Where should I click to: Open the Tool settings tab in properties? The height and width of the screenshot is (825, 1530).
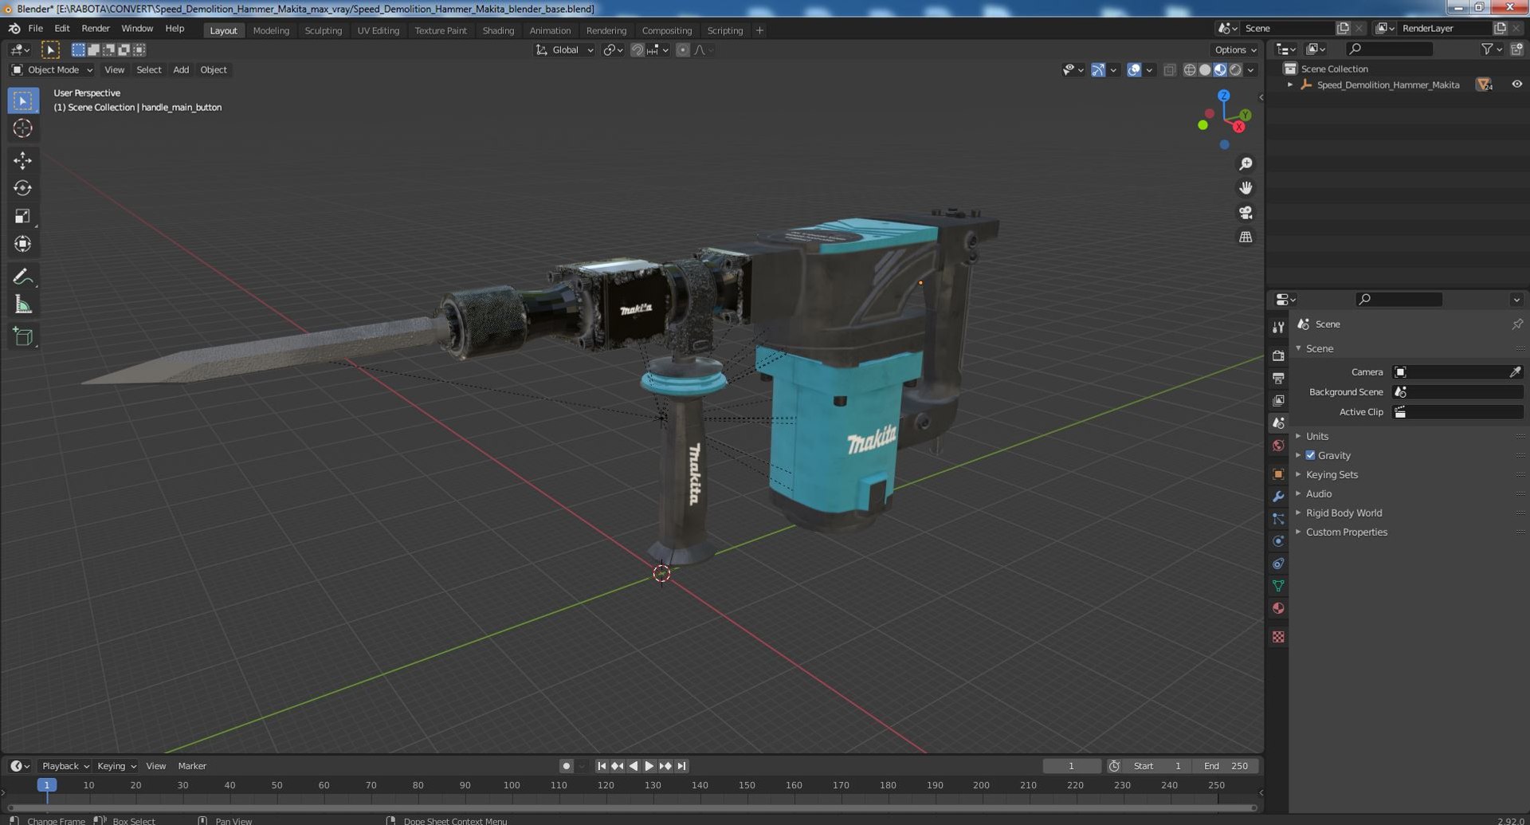coord(1278,327)
